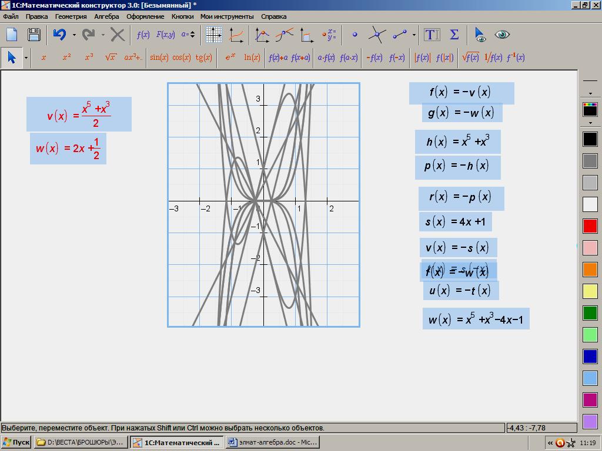The image size is (602, 451).
Task: Pick the orange color swatch
Action: click(590, 269)
